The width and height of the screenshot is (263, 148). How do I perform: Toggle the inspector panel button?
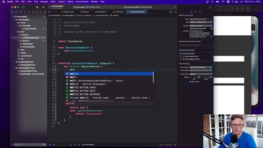pos(210,7)
